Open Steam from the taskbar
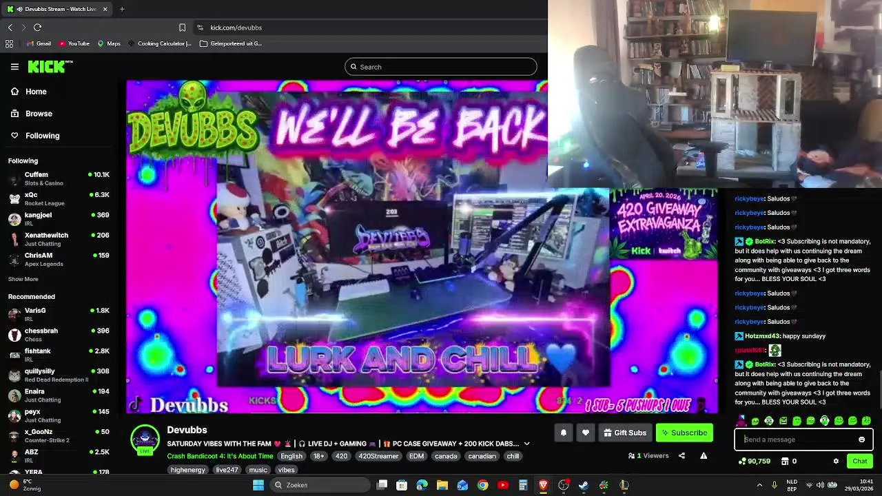The image size is (882, 496). tap(584, 485)
